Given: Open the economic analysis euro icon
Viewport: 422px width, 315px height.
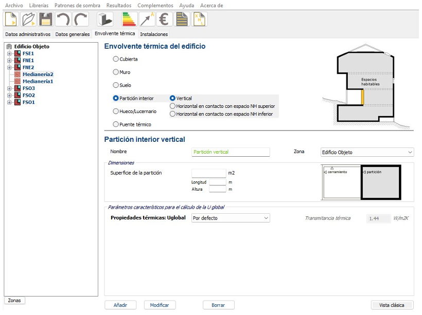Looking at the screenshot, I should click(164, 20).
